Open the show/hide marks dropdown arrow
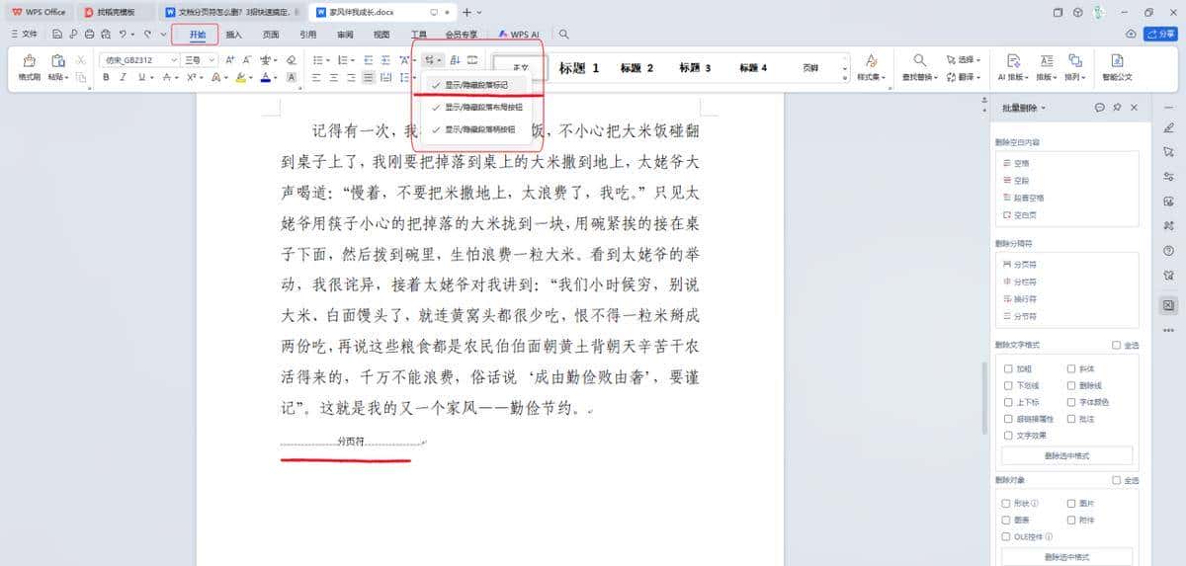 tap(439, 60)
